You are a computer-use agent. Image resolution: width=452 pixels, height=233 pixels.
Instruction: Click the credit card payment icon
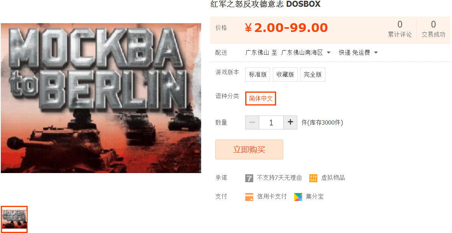click(x=249, y=197)
